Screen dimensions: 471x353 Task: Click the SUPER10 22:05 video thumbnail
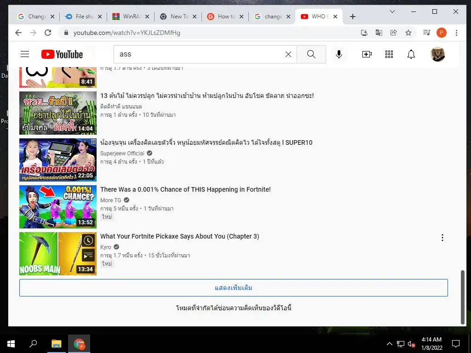pyautogui.click(x=58, y=160)
